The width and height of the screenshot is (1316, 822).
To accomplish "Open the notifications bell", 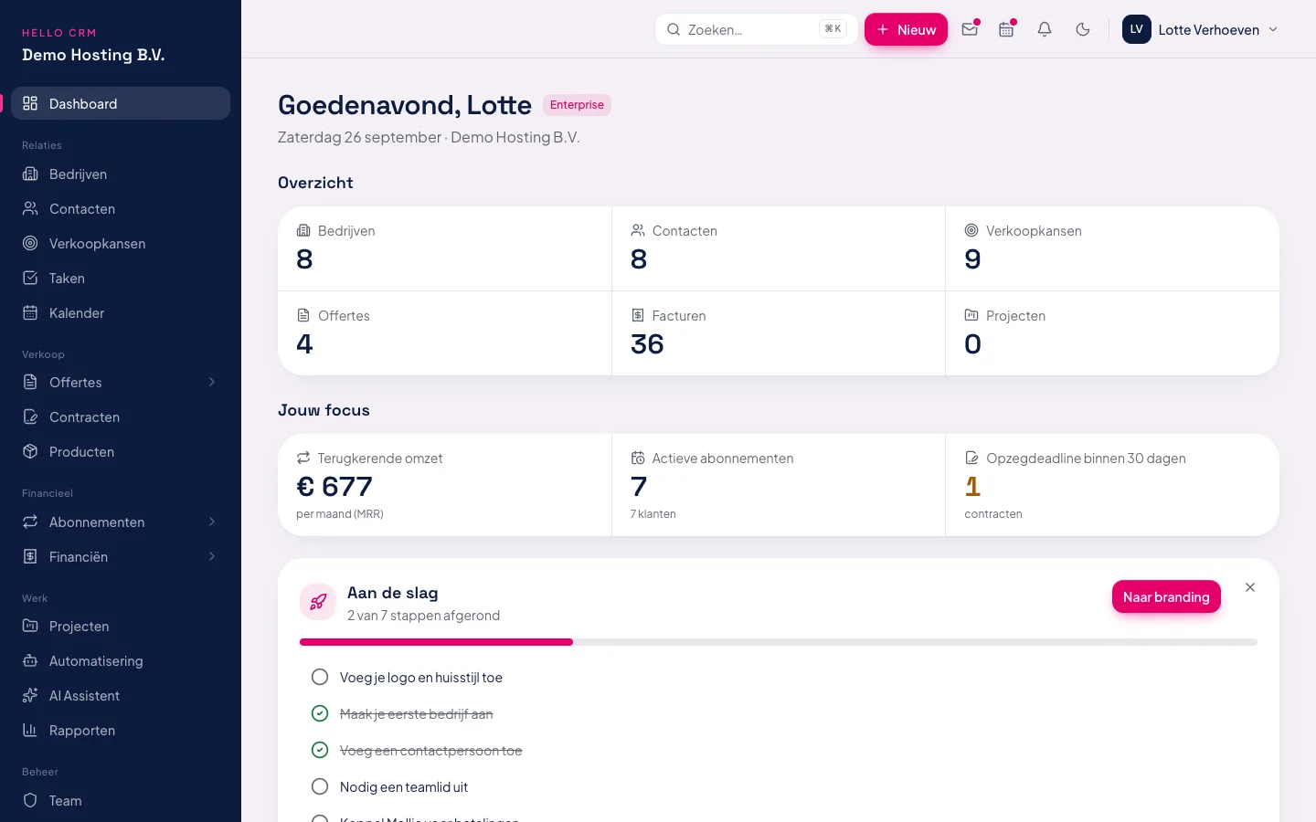I will tap(1045, 29).
